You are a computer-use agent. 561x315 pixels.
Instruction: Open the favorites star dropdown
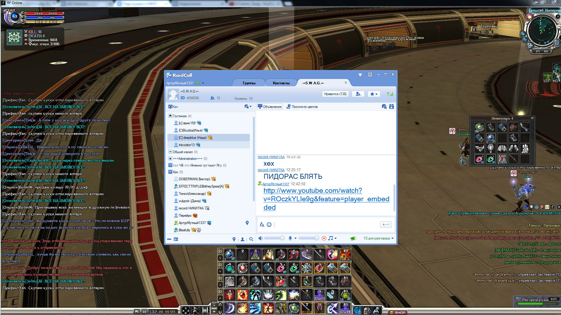point(374,94)
